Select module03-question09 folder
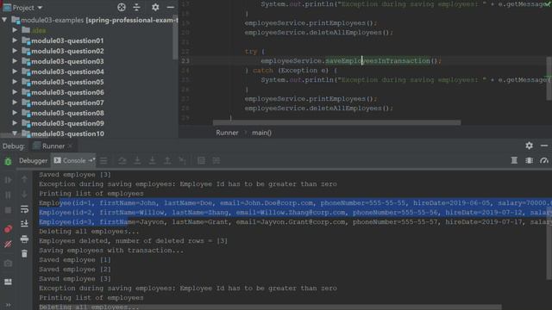 coord(67,123)
